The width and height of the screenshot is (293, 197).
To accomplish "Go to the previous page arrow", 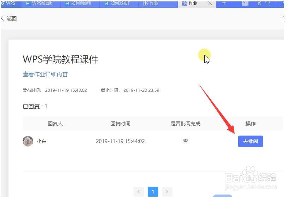I will coord(139,192).
